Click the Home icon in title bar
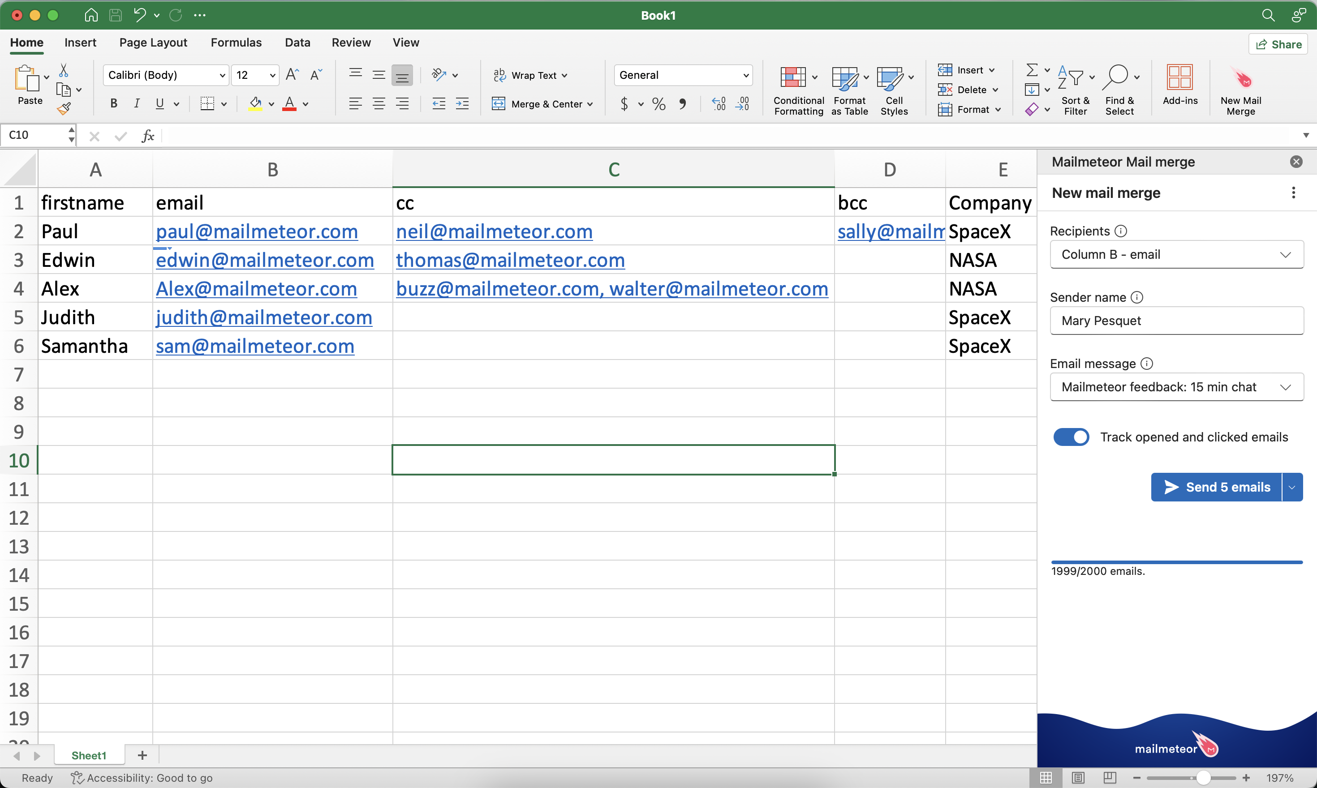Image resolution: width=1317 pixels, height=788 pixels. (91, 15)
